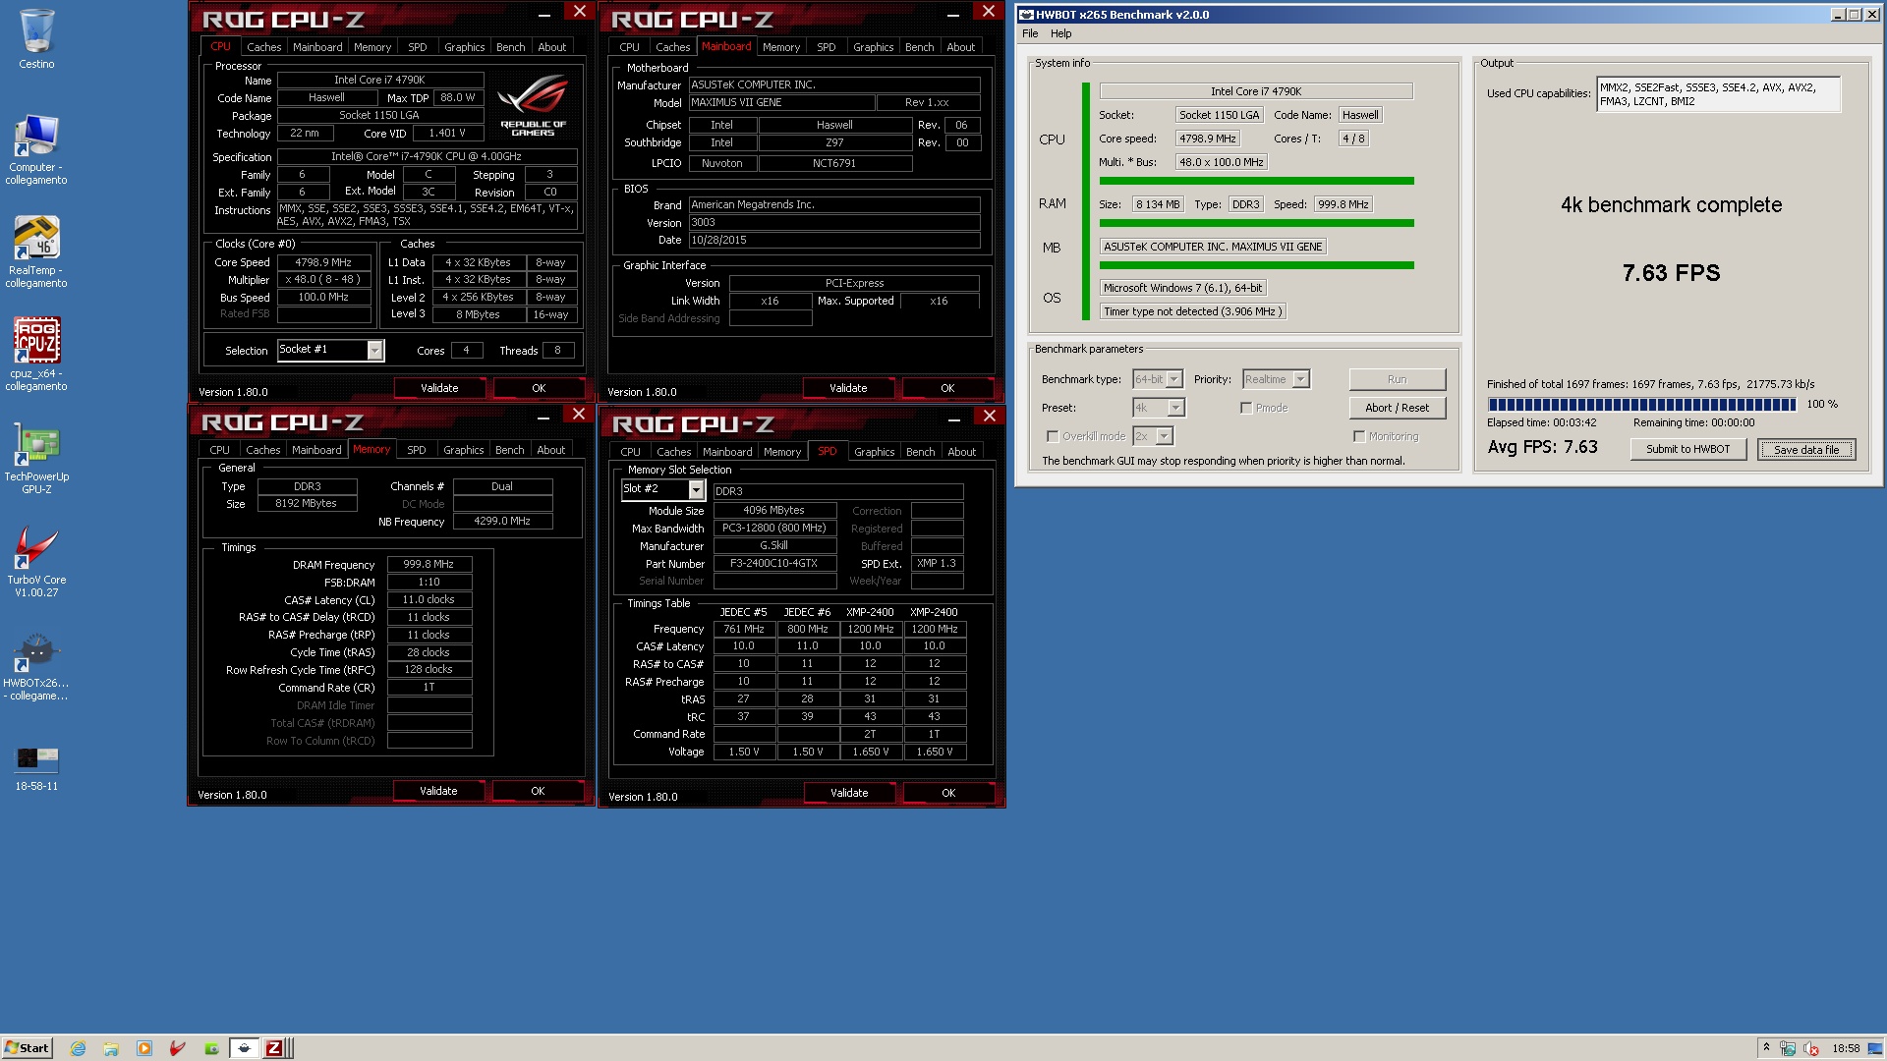The height and width of the screenshot is (1061, 1887).
Task: Open the TechPowerUp GPU-Z desktop icon
Action: [36, 459]
